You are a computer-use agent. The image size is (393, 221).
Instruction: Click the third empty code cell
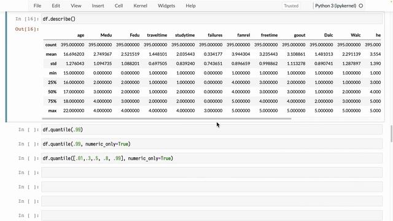(x=212, y=201)
